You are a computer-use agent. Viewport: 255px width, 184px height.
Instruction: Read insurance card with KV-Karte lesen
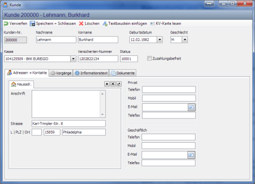[165, 23]
